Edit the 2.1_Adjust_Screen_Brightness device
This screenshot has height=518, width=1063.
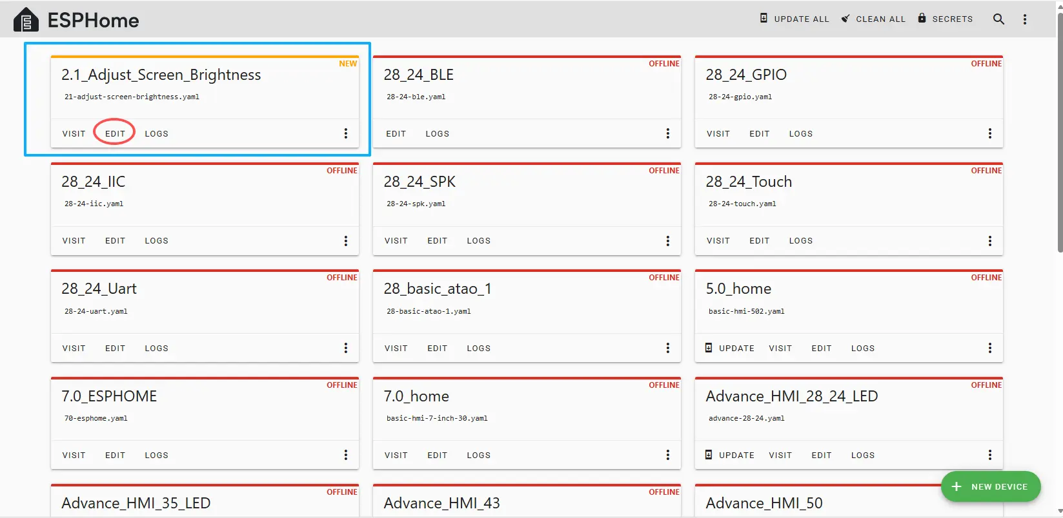(115, 133)
